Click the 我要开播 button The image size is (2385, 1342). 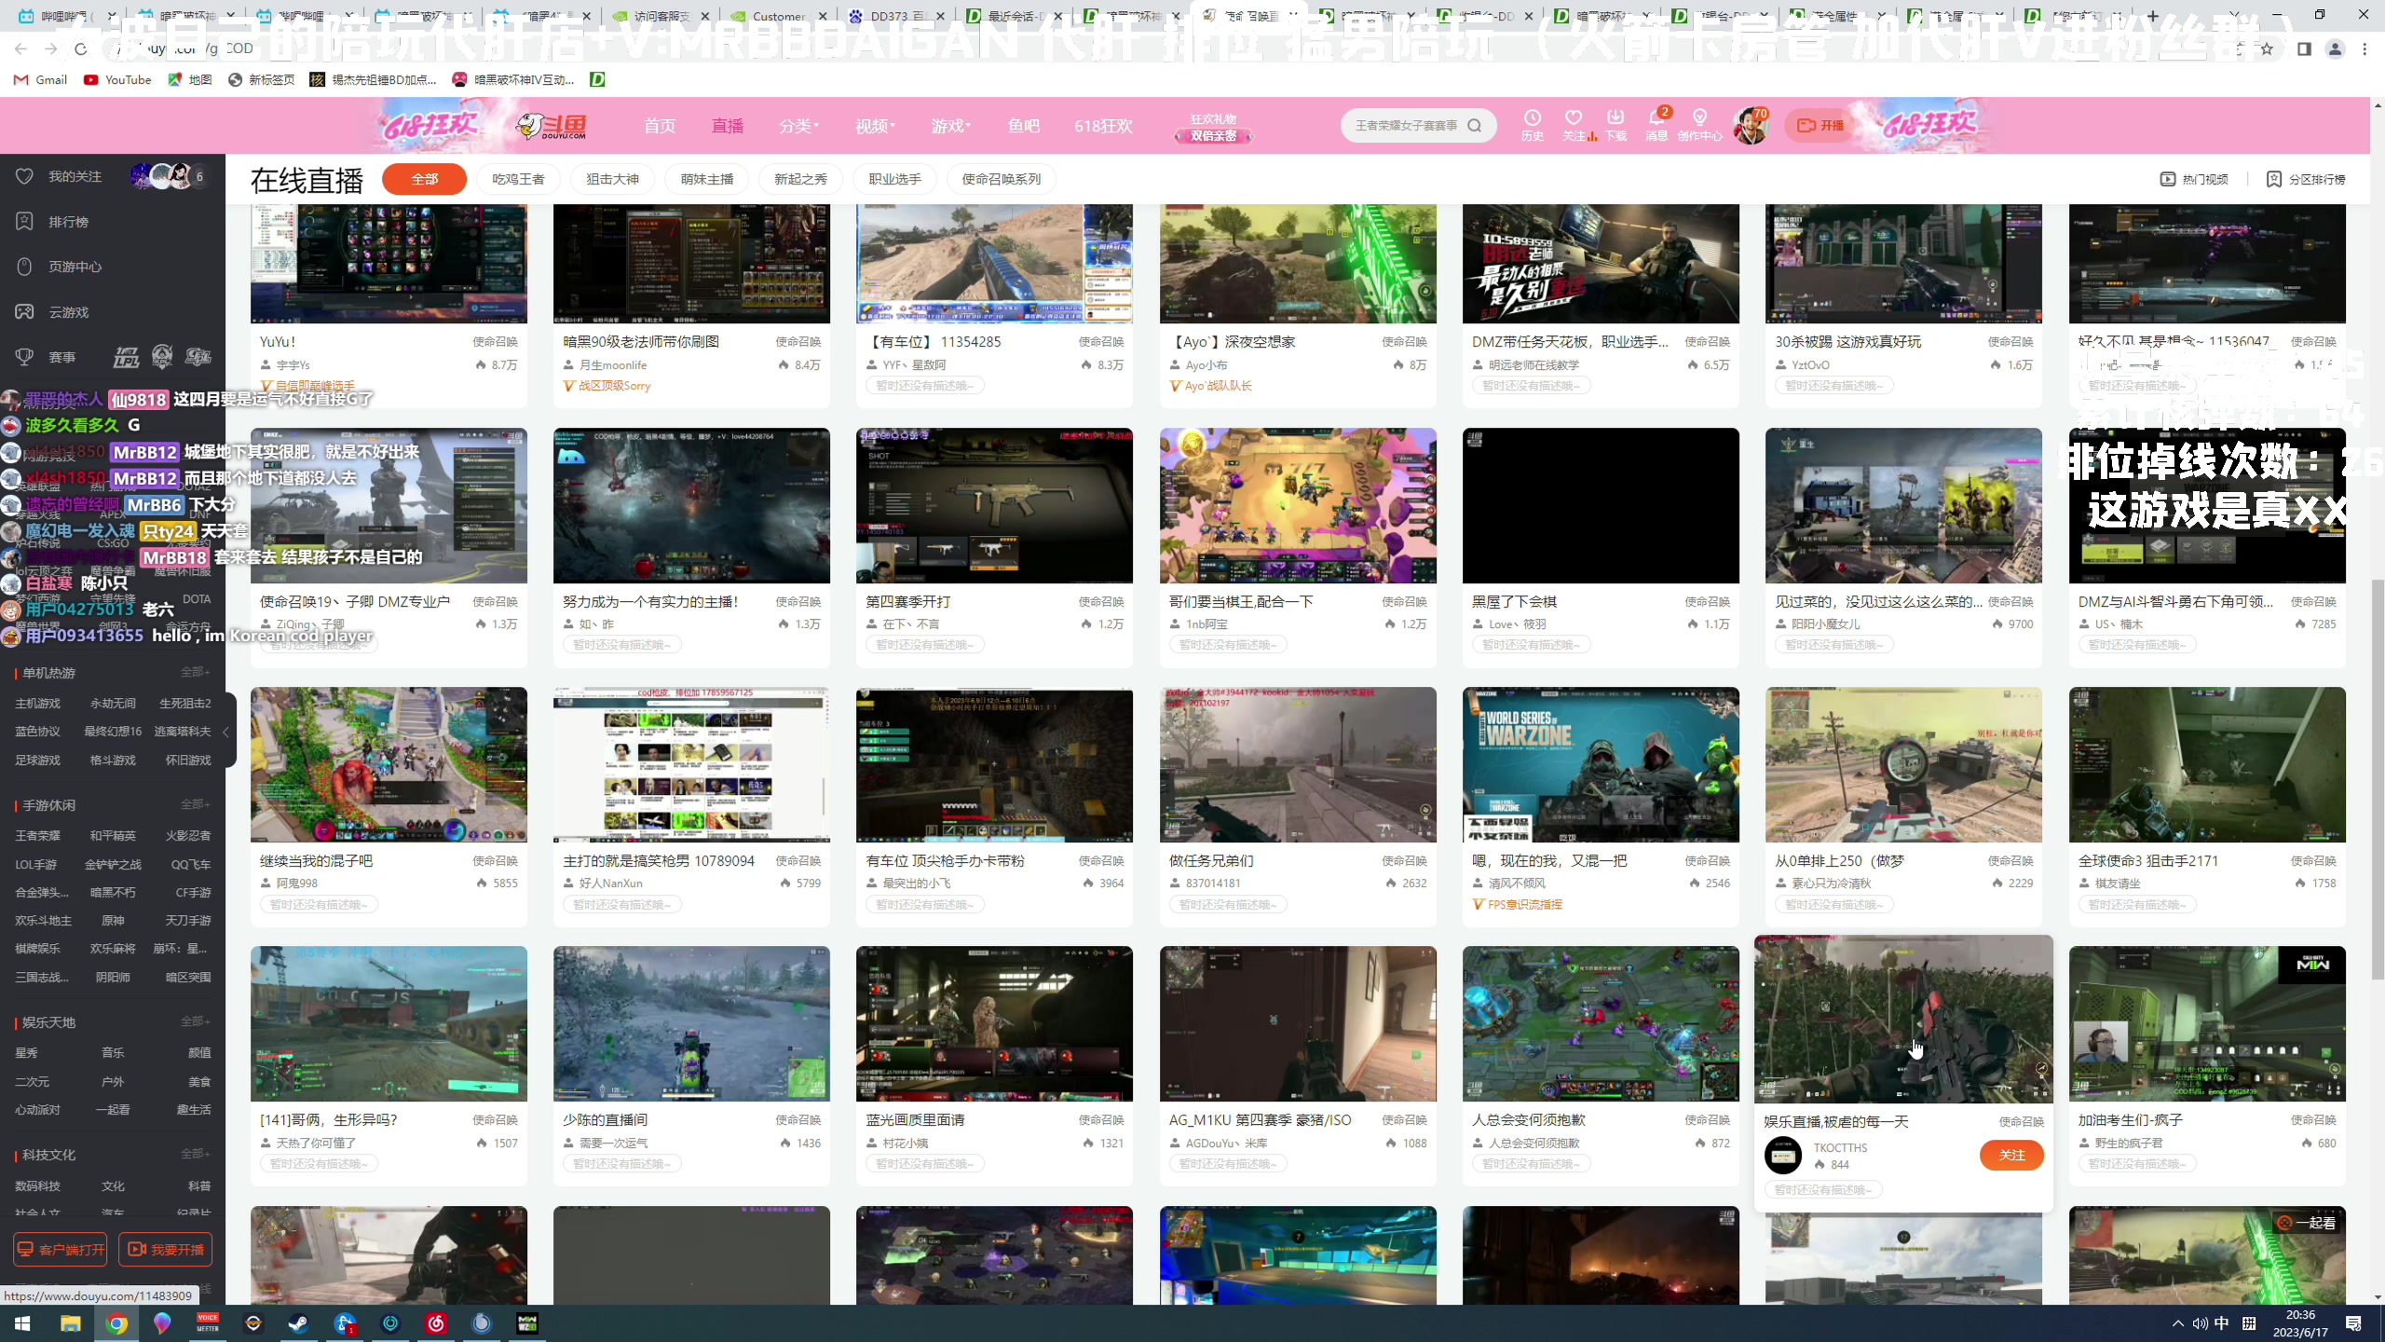tap(165, 1249)
